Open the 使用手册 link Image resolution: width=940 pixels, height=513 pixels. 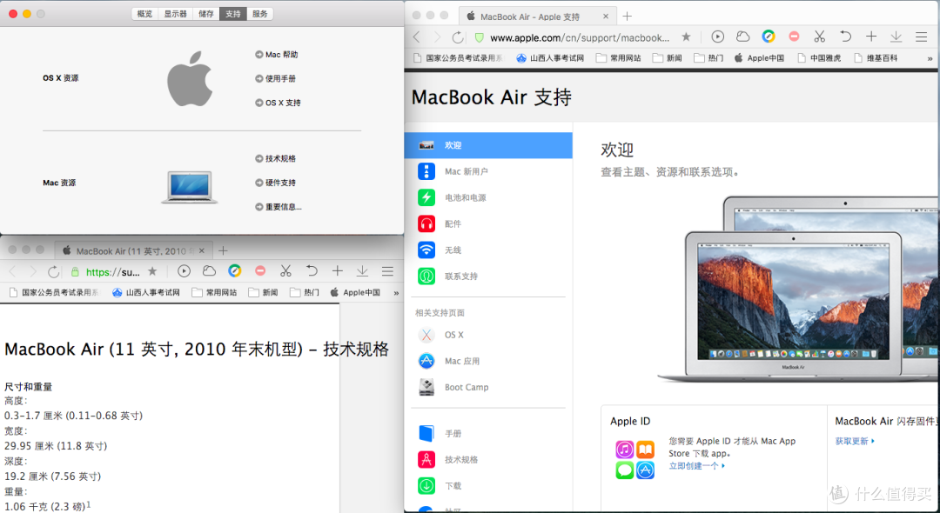tap(275, 78)
